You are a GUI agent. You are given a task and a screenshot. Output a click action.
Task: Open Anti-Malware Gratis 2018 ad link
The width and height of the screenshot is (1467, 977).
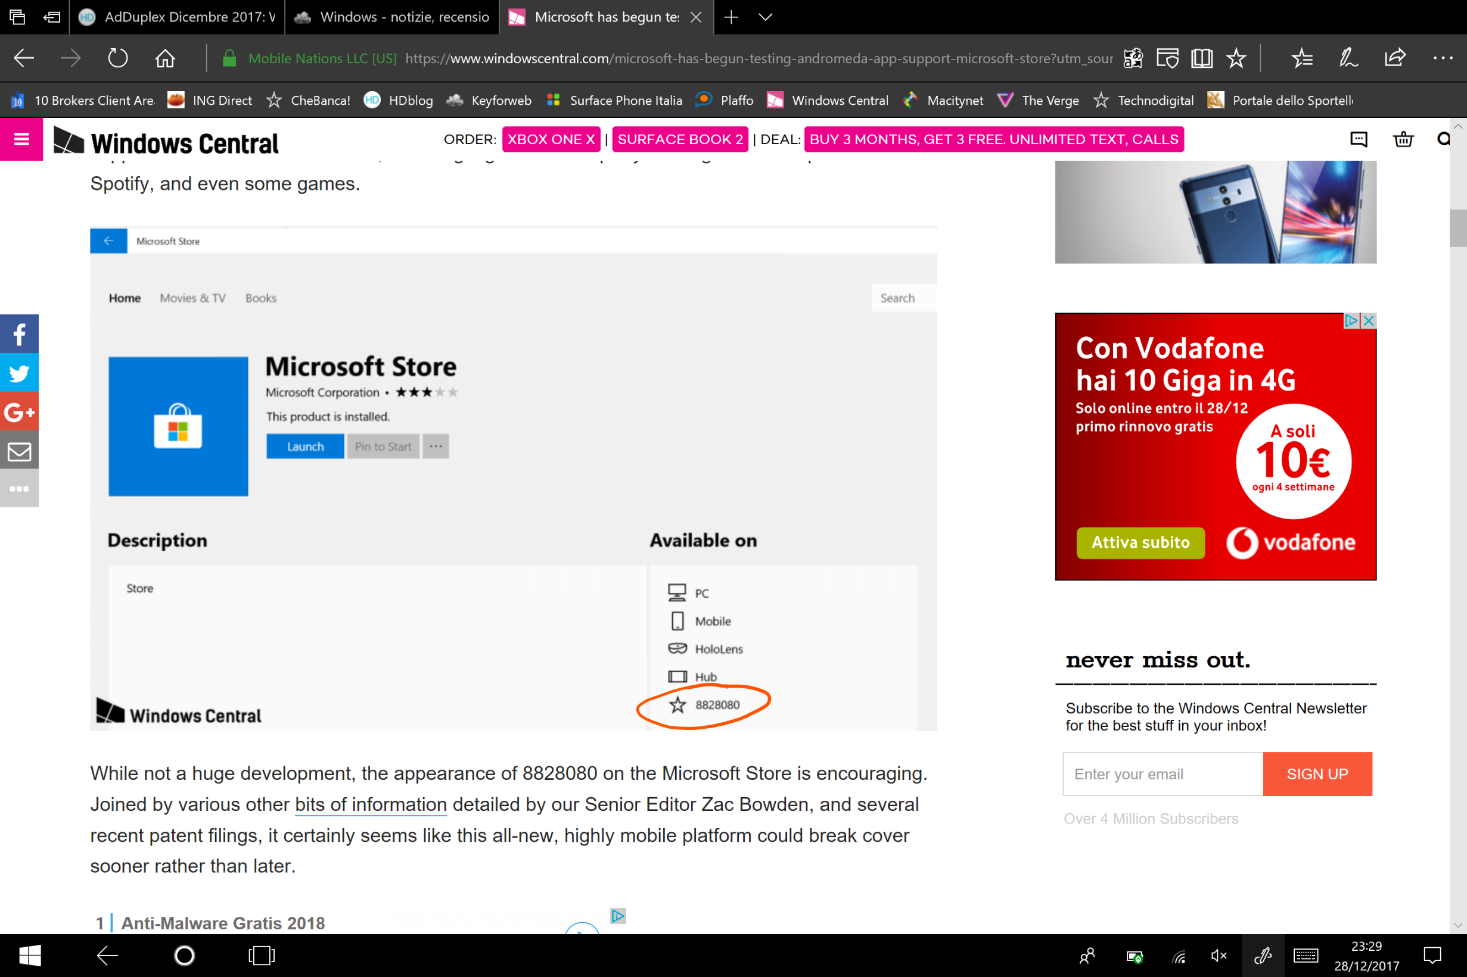click(x=223, y=923)
